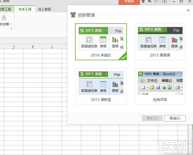Click the orange login button in title bar

tap(129, 2)
